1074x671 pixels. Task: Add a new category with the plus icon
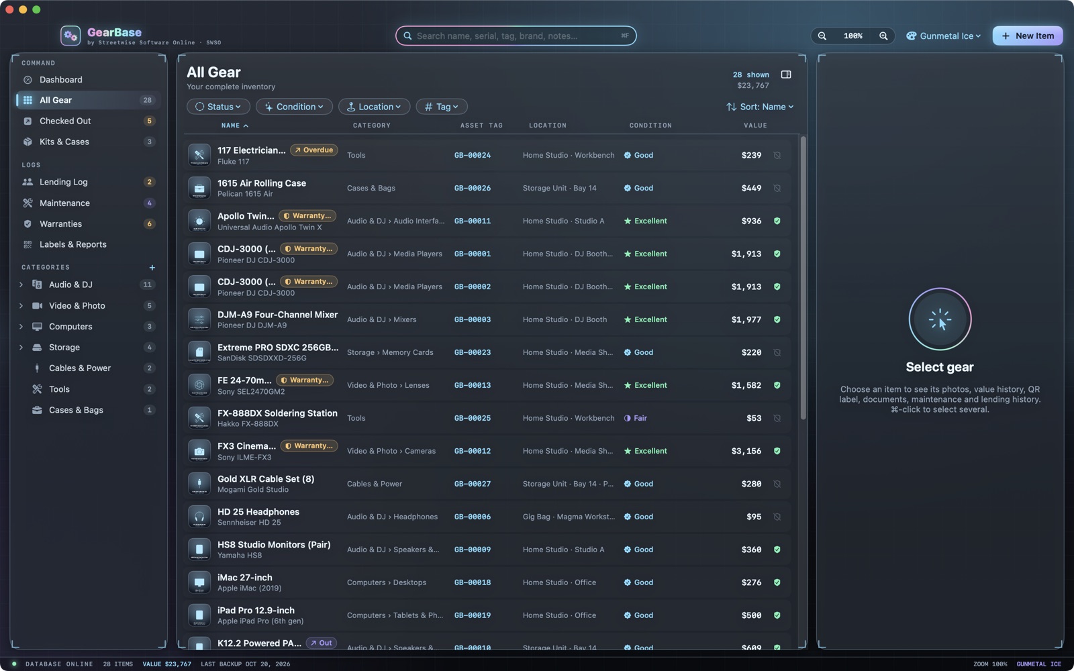coord(152,268)
